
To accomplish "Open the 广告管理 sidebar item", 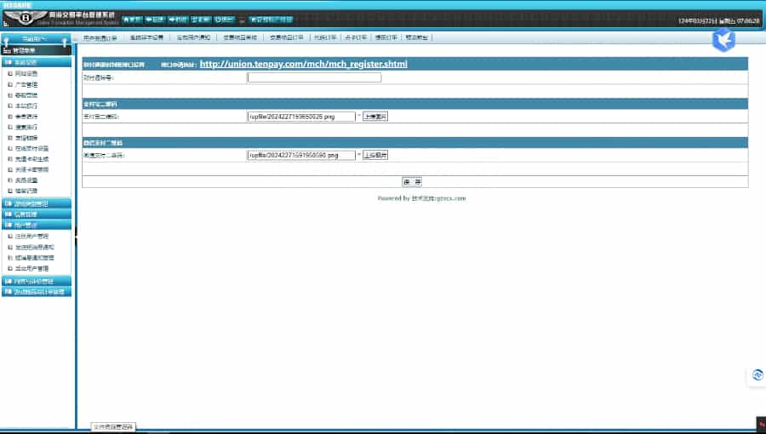I will (x=26, y=84).
